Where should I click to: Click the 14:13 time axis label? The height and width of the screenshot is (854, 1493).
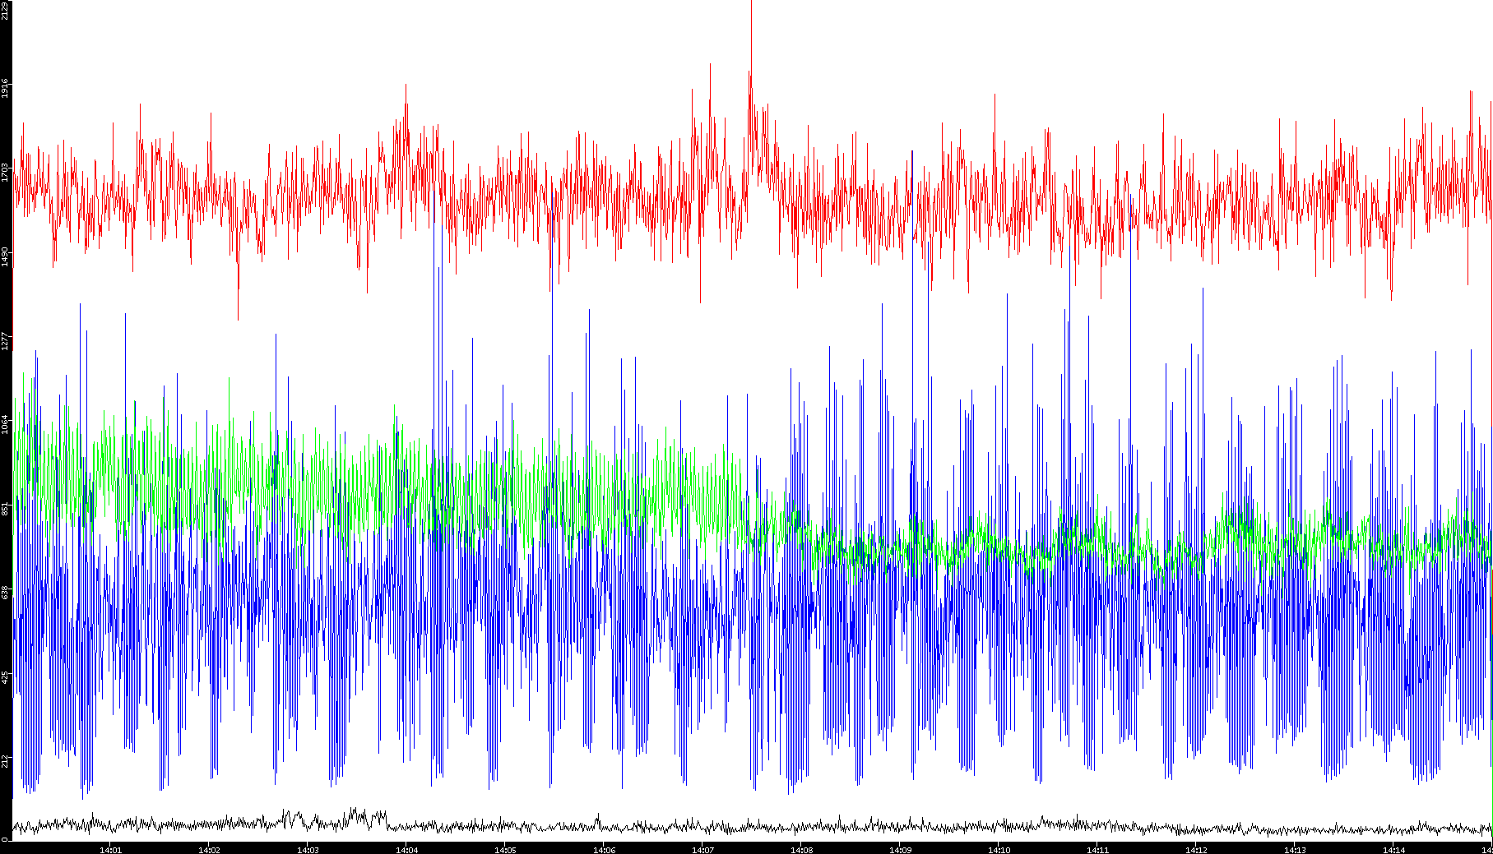pos(1295,850)
